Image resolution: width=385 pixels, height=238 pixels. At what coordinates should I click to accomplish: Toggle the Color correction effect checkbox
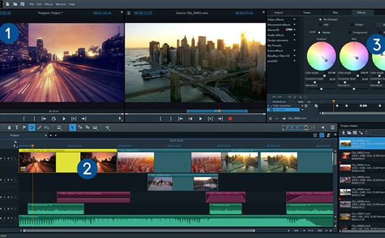(x=271, y=106)
